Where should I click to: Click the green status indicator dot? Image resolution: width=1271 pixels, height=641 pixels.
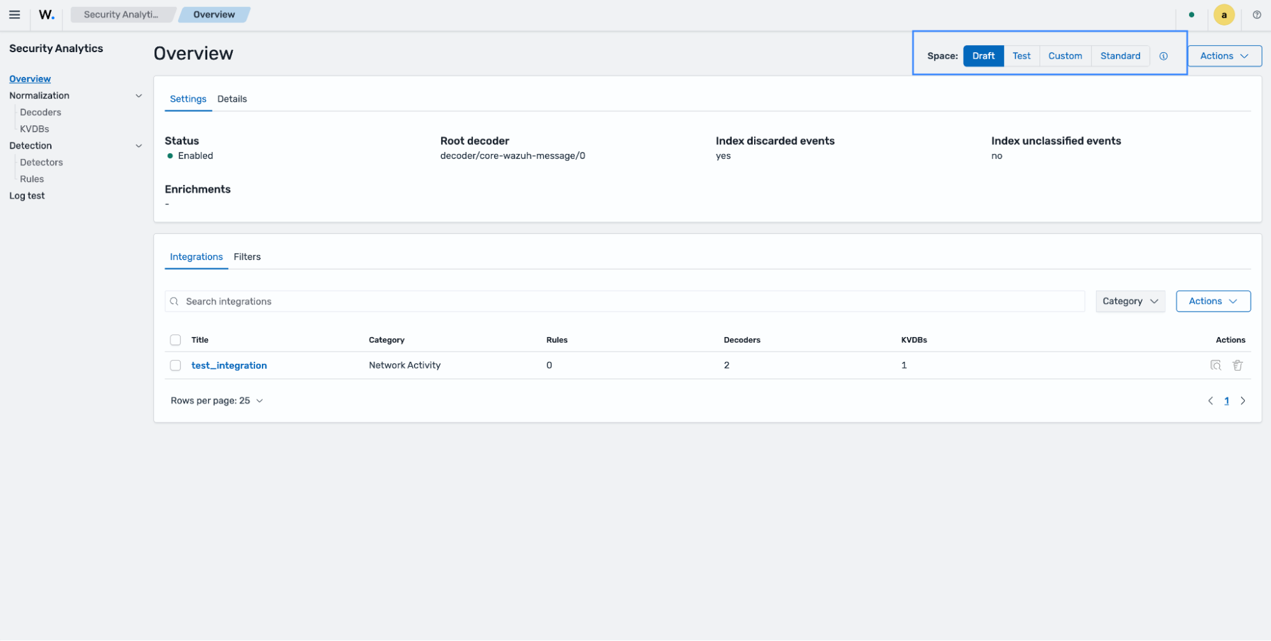[x=1191, y=15]
